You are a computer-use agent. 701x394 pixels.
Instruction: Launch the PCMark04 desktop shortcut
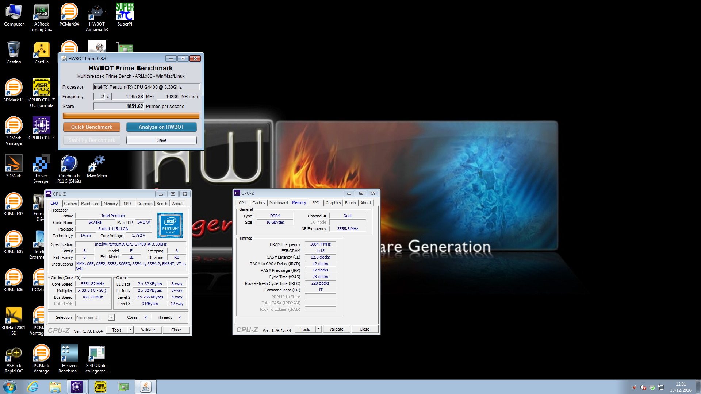(x=69, y=15)
